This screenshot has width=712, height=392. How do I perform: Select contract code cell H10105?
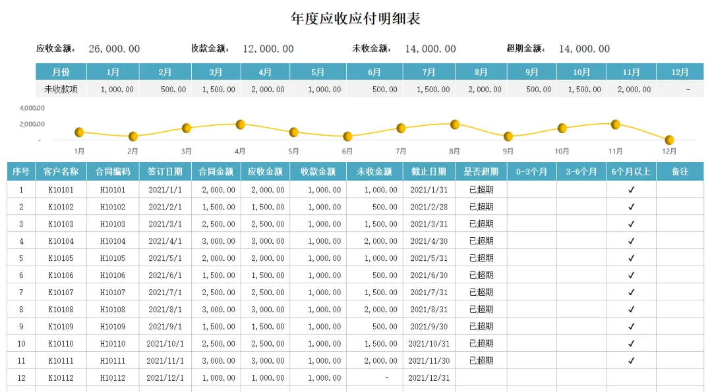click(113, 258)
